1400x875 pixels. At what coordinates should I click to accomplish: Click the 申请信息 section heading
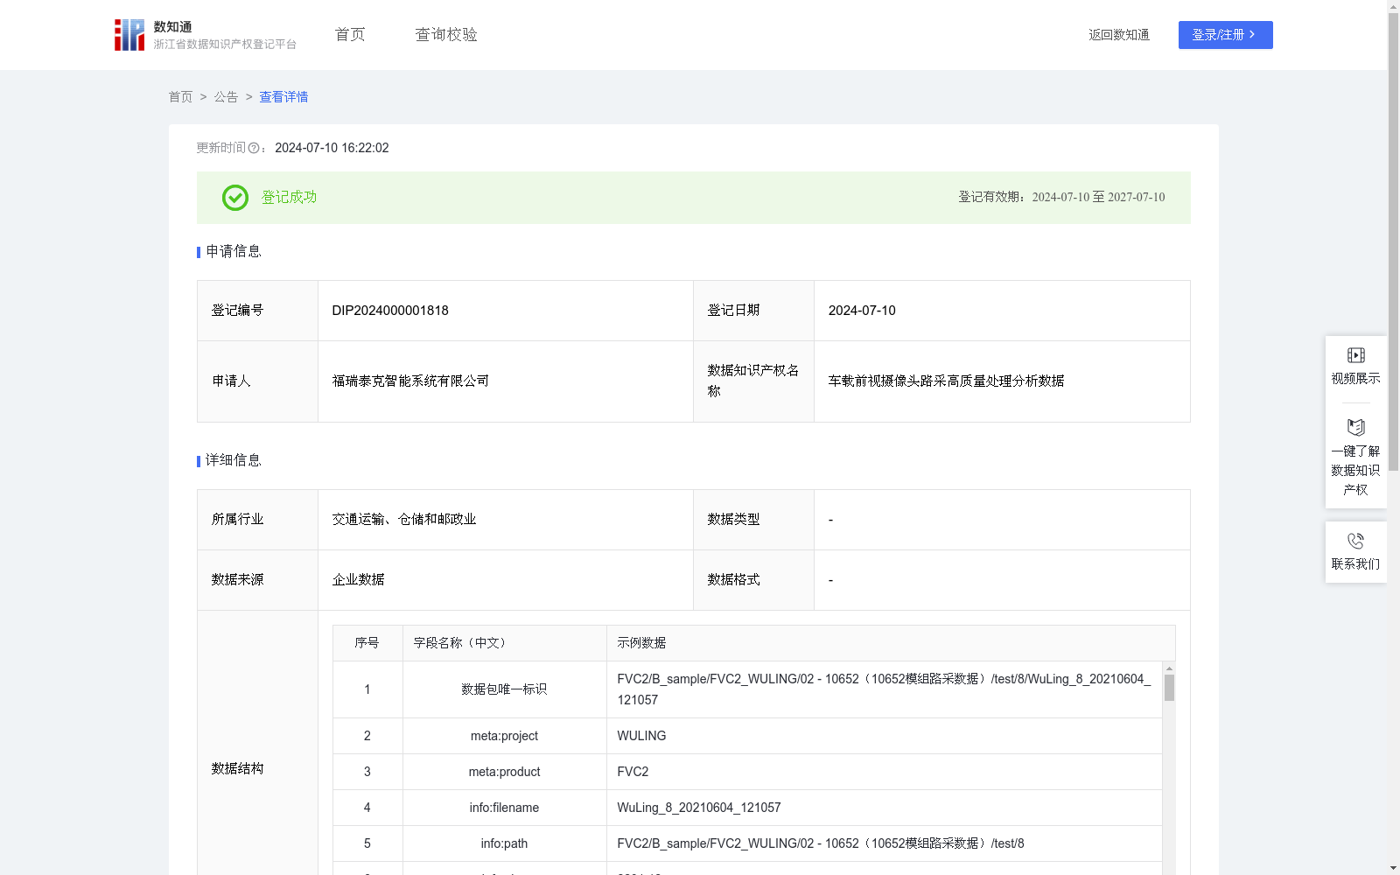(233, 251)
